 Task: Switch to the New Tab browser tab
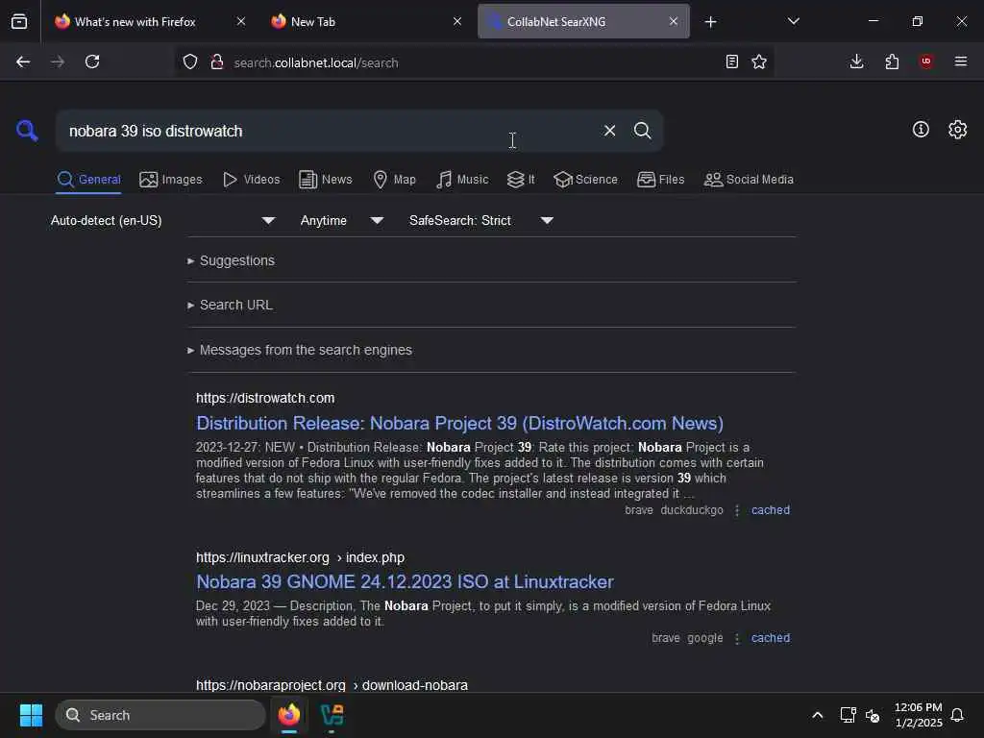pos(312,22)
